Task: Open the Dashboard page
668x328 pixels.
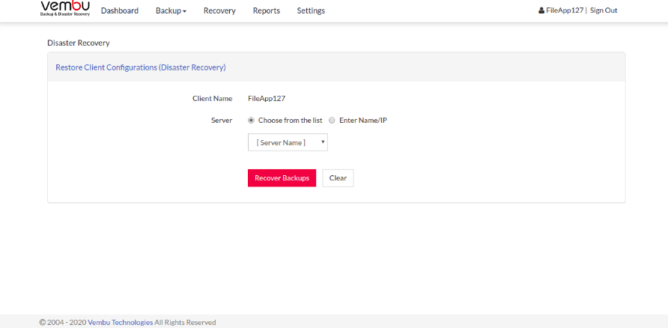Action: [120, 10]
